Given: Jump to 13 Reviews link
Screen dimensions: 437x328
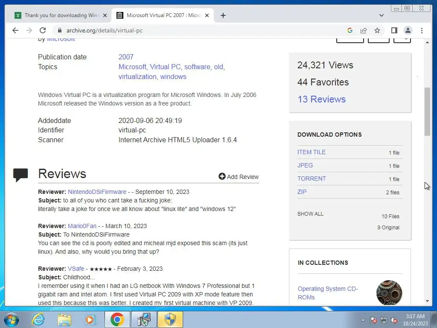Looking at the screenshot, I should coord(321,99).
